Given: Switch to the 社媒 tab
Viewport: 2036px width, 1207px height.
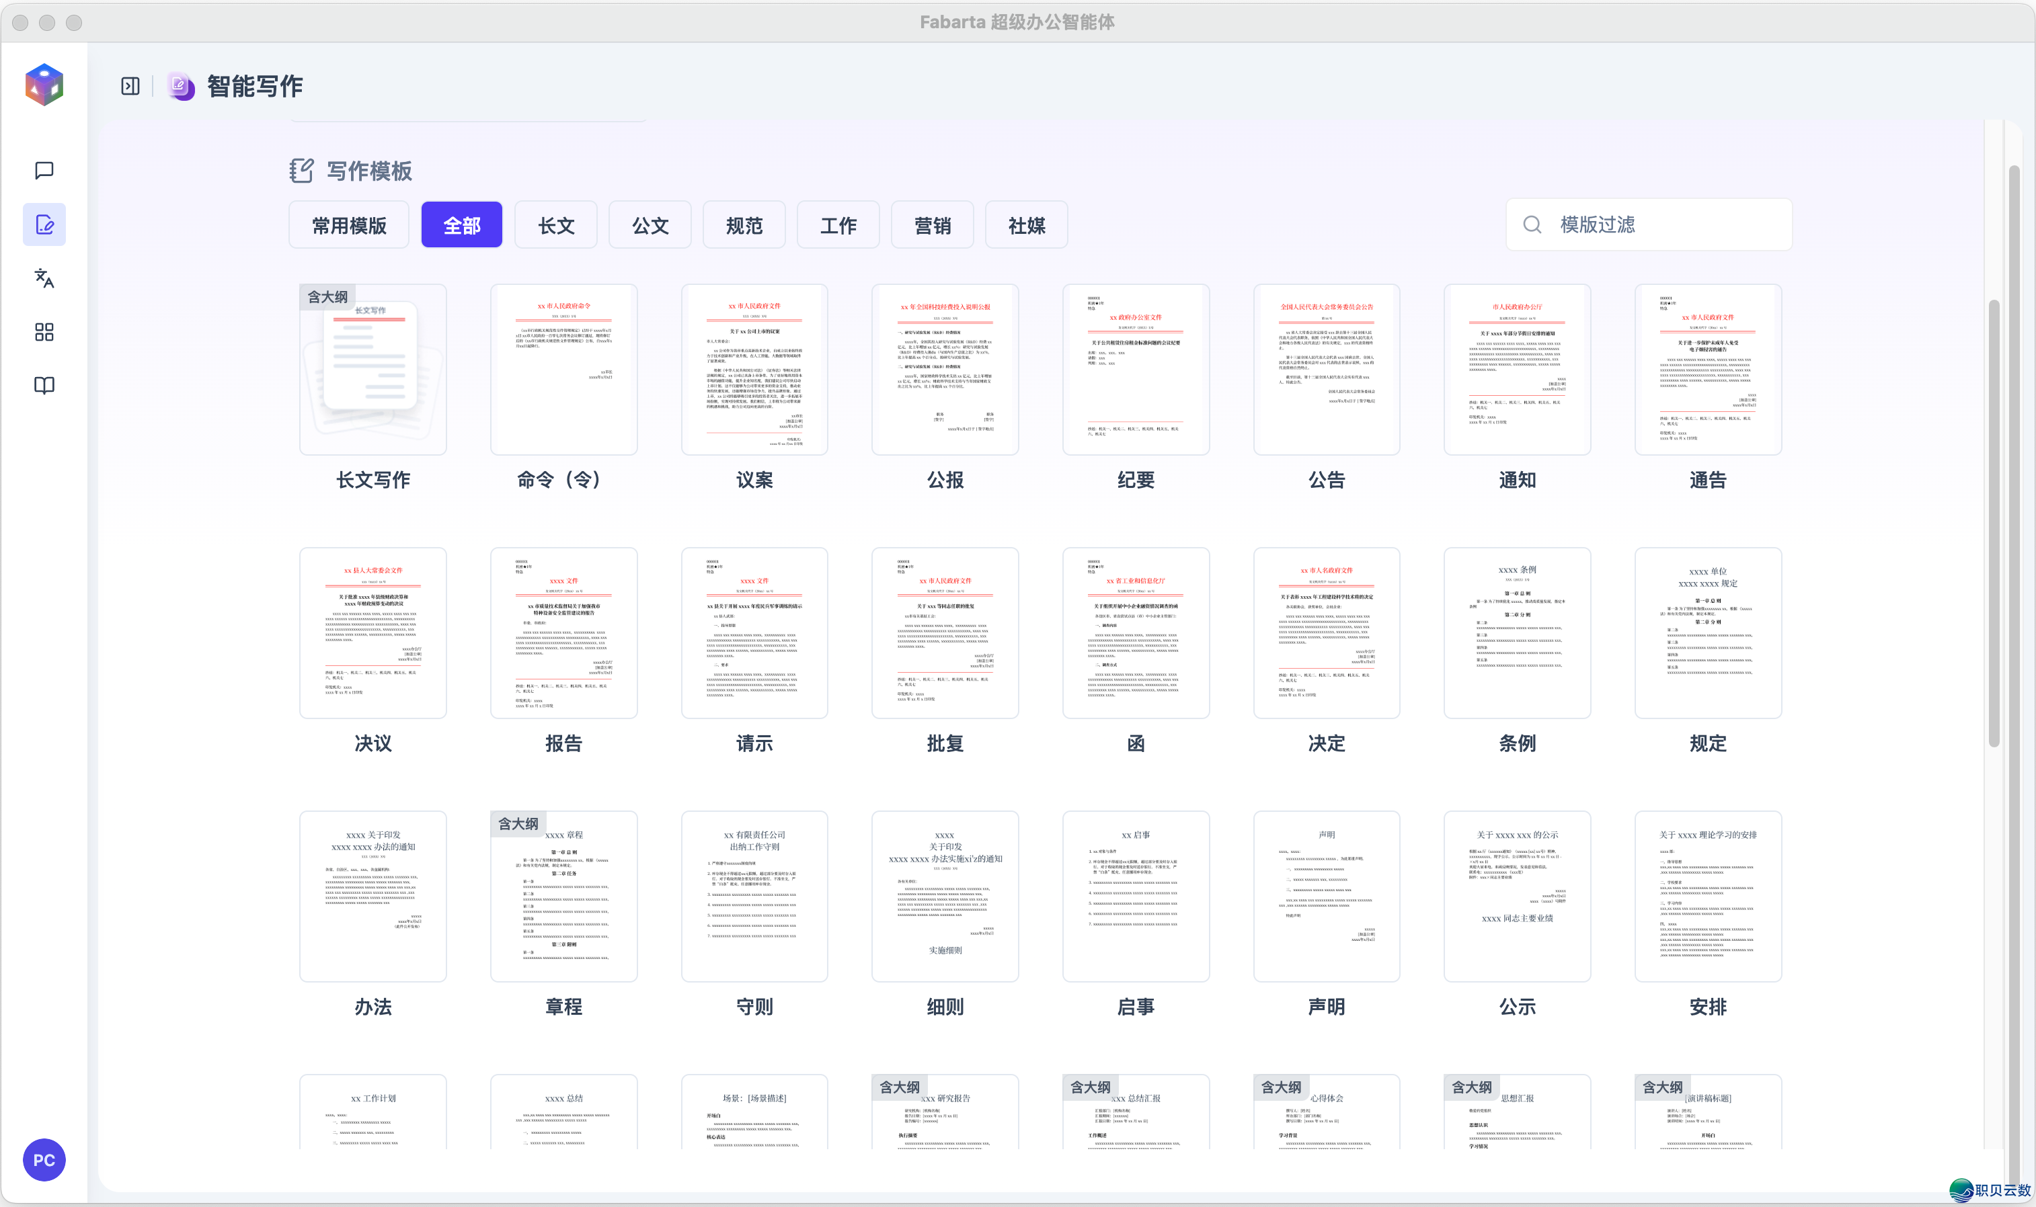Looking at the screenshot, I should 1025,225.
